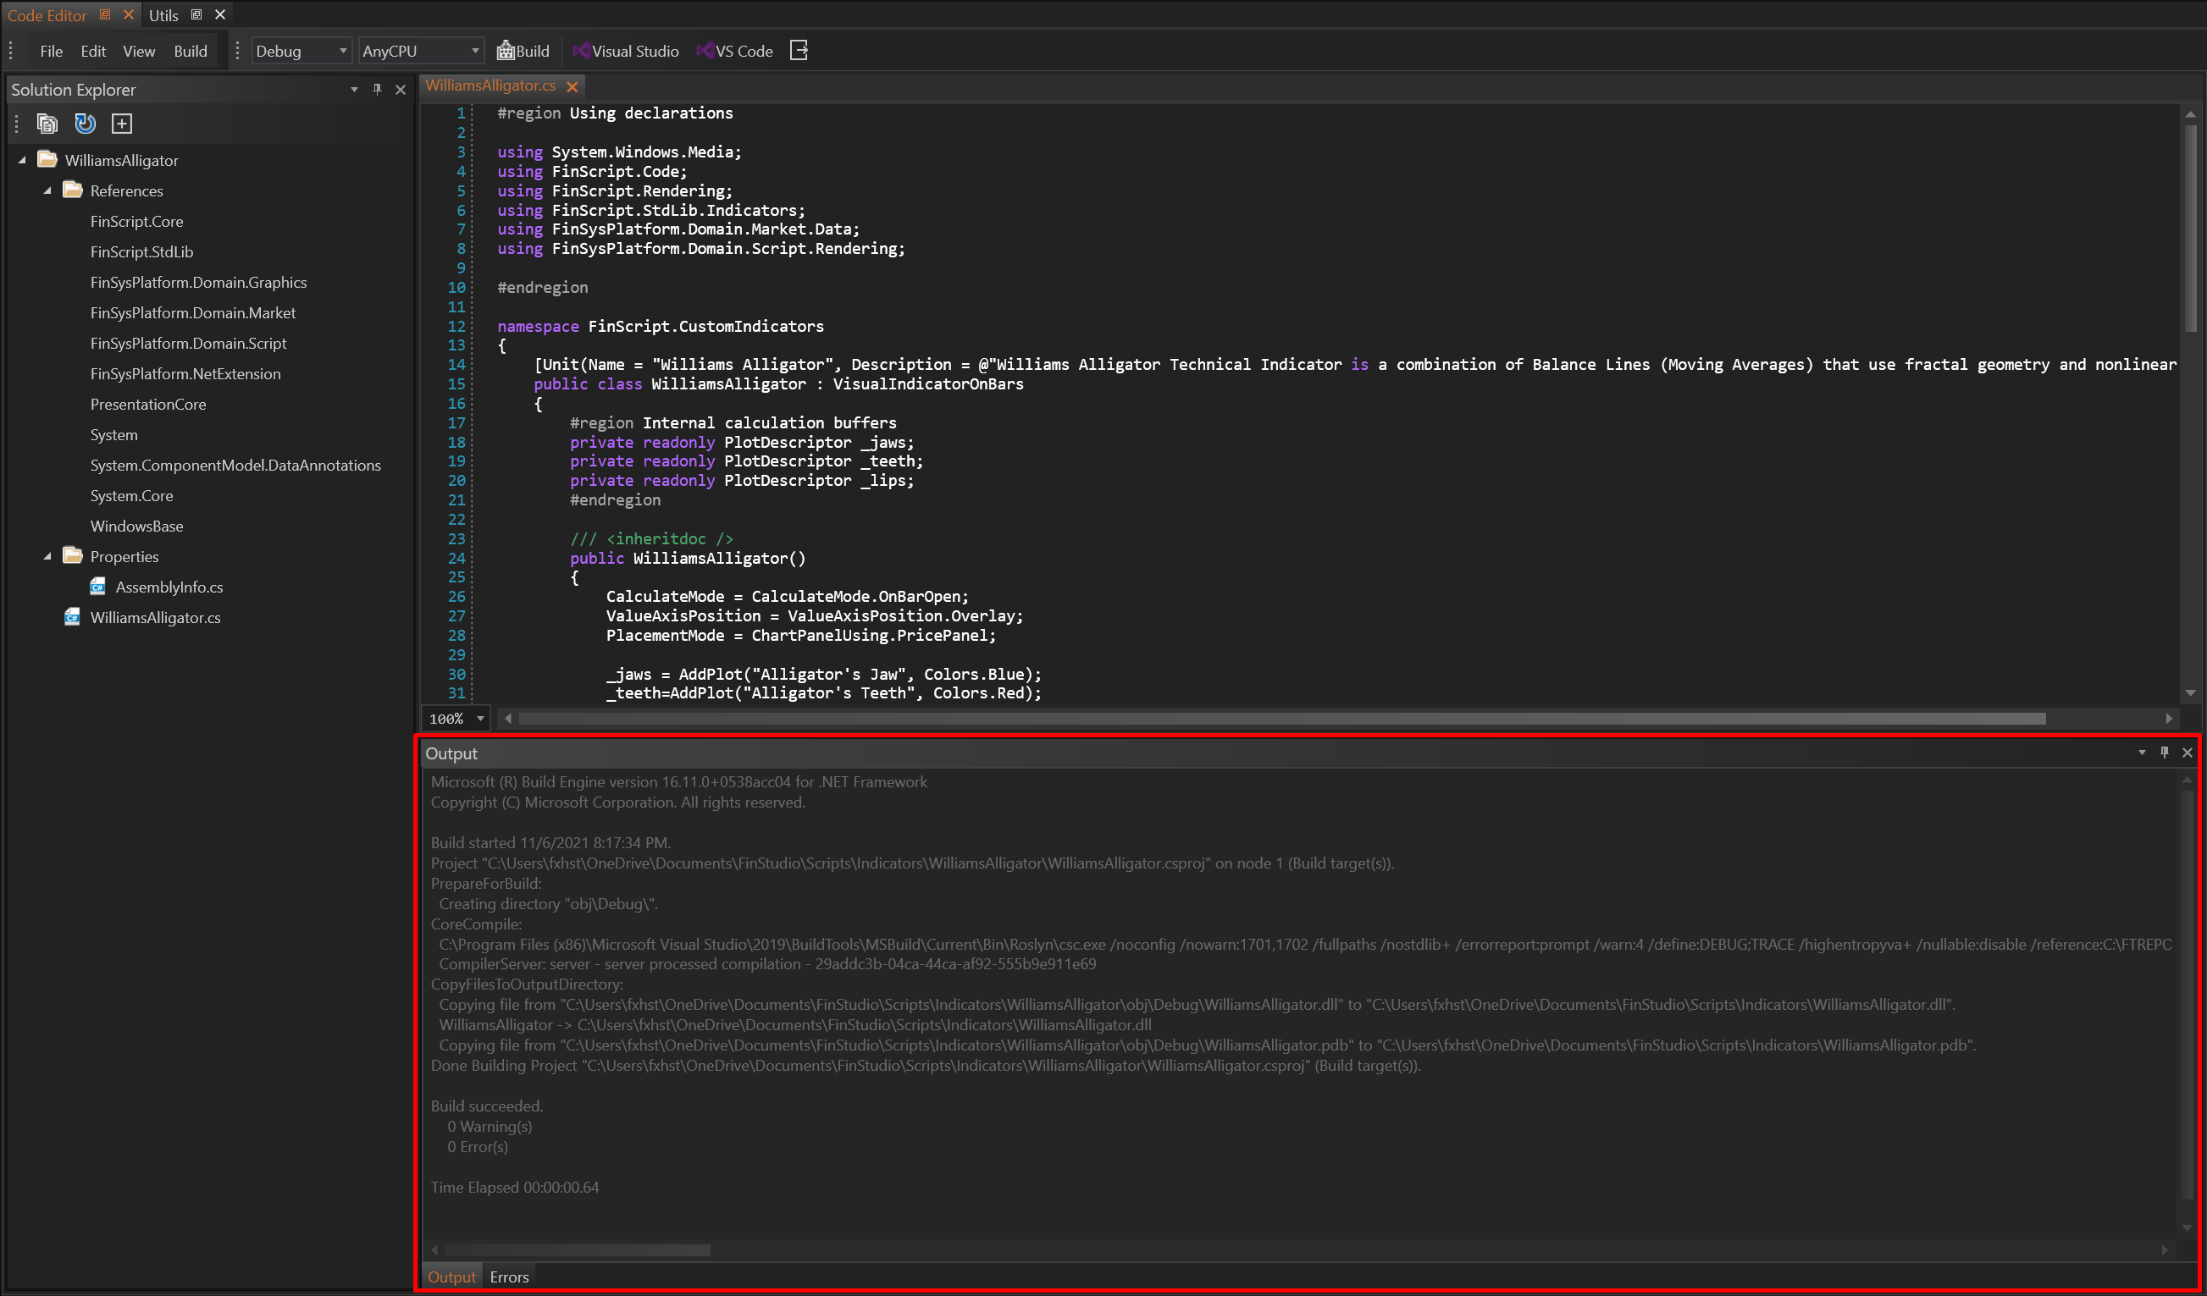The height and width of the screenshot is (1296, 2207).
Task: Close the WilliamsAlligator.cs editor tab
Action: 572,85
